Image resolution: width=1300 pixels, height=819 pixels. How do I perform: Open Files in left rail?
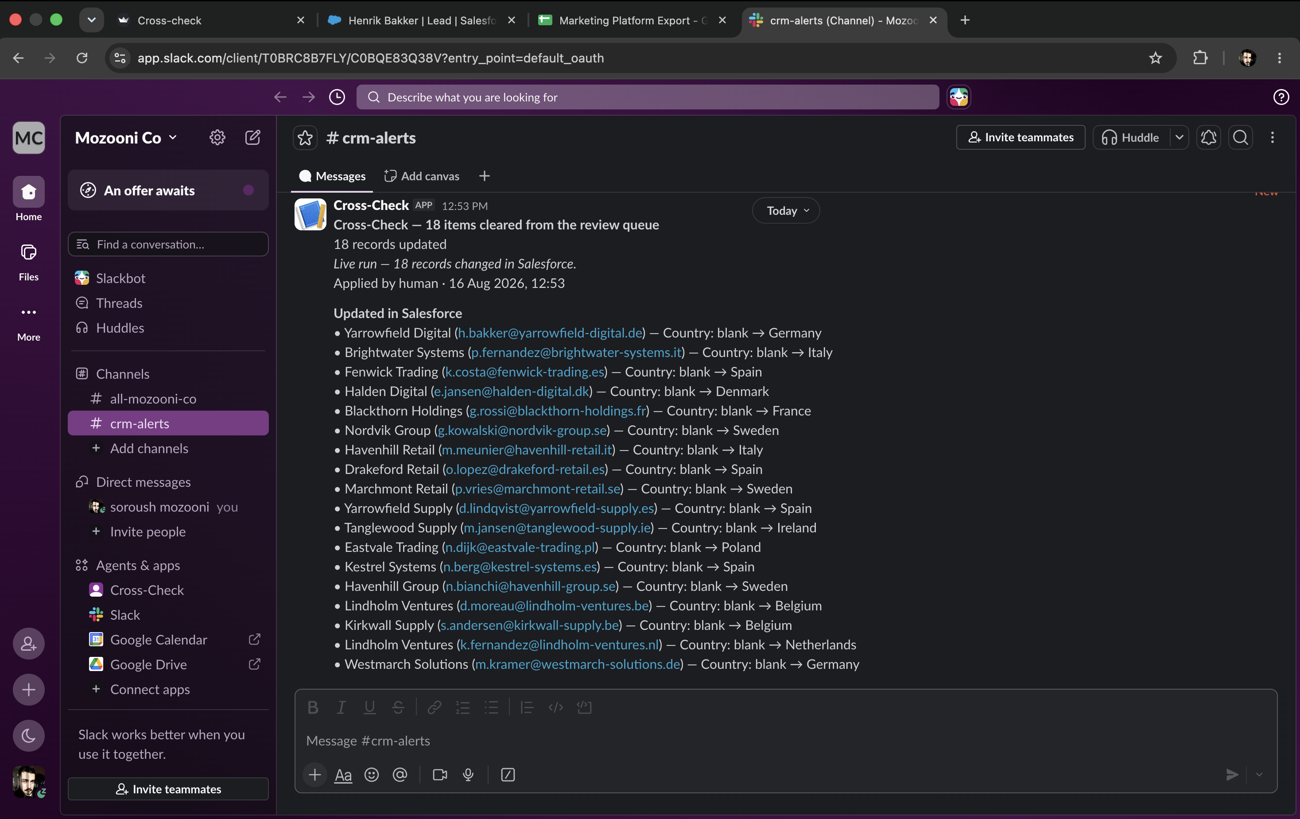(x=29, y=261)
